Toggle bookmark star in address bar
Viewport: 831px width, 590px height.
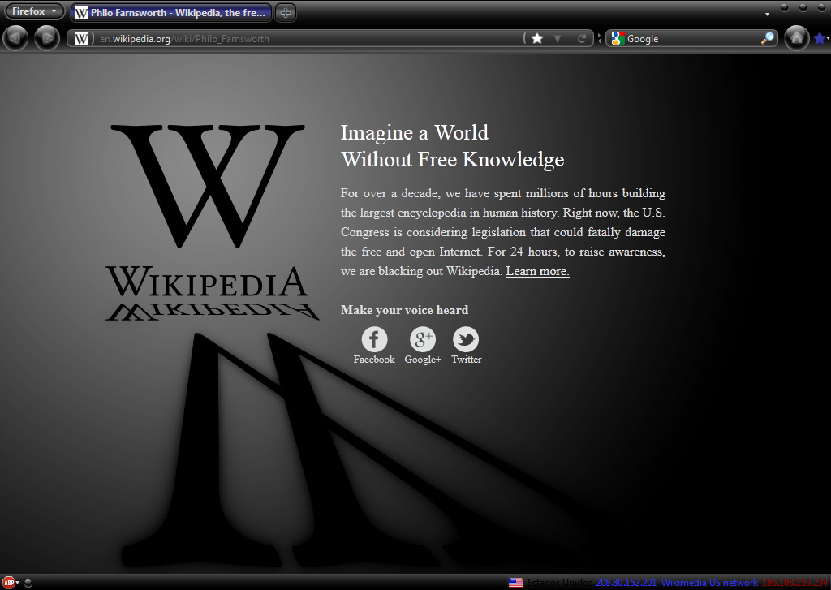coord(537,38)
